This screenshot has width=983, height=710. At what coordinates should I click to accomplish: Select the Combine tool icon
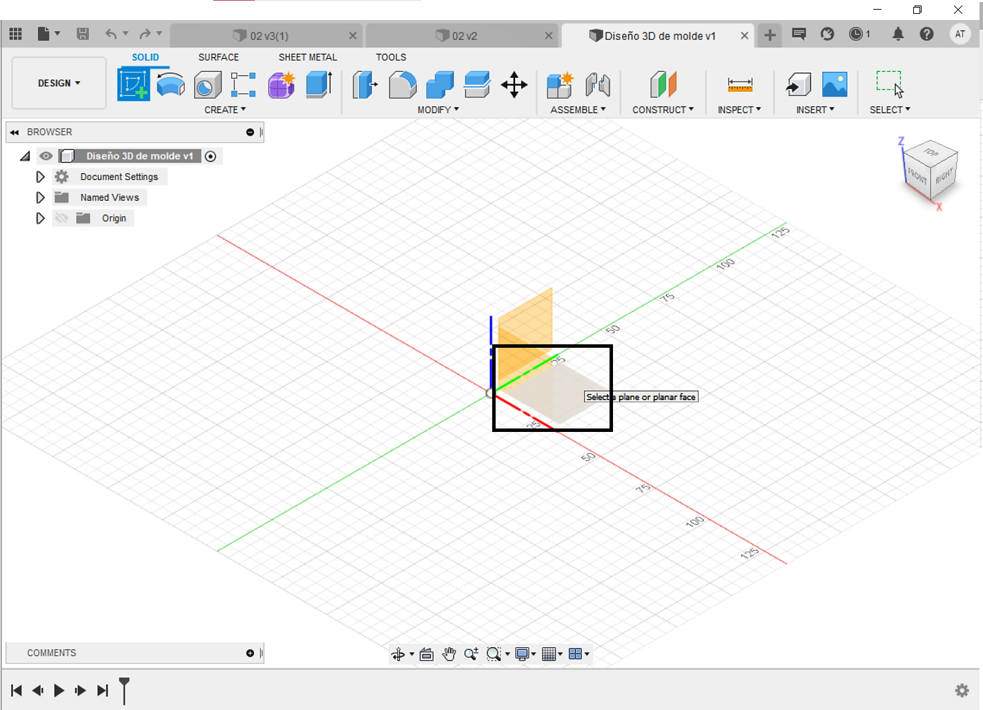440,85
